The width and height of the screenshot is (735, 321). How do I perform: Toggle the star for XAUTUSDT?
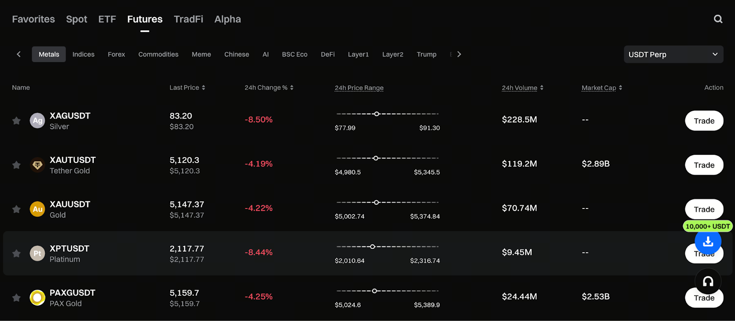[x=17, y=165]
